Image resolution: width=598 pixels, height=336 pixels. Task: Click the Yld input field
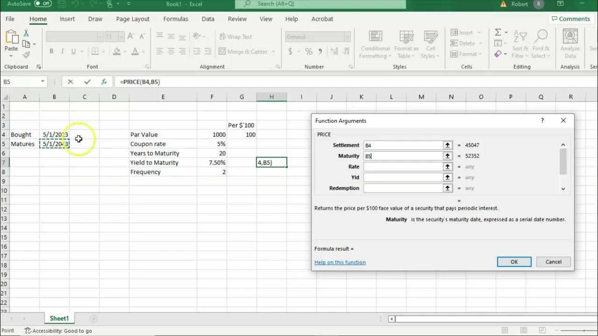pos(403,177)
